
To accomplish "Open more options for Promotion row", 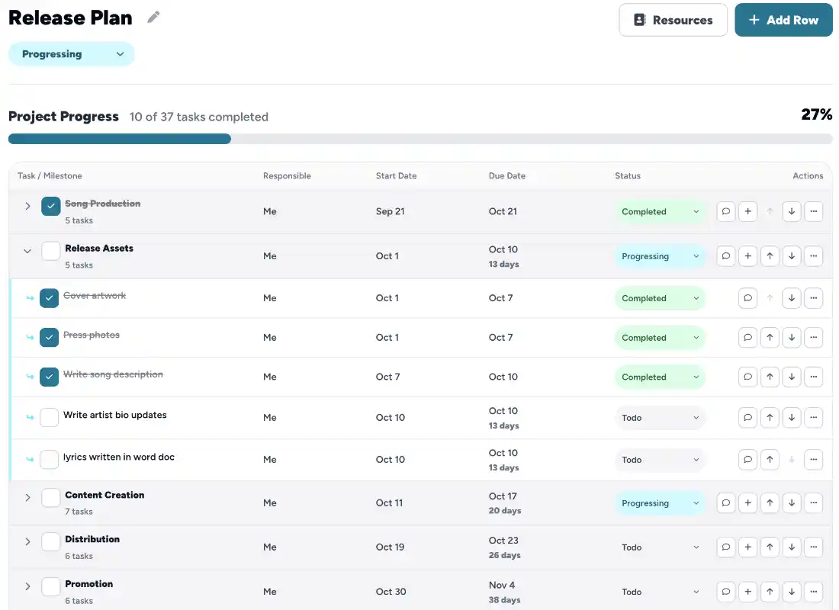I will [813, 591].
